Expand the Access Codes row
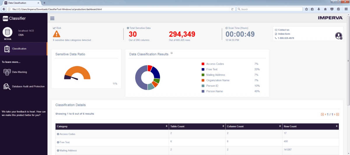 [x=58, y=134]
